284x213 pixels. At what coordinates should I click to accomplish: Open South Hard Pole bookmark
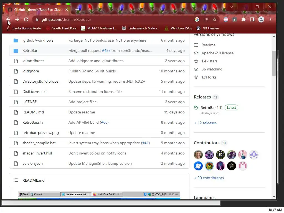point(61,28)
